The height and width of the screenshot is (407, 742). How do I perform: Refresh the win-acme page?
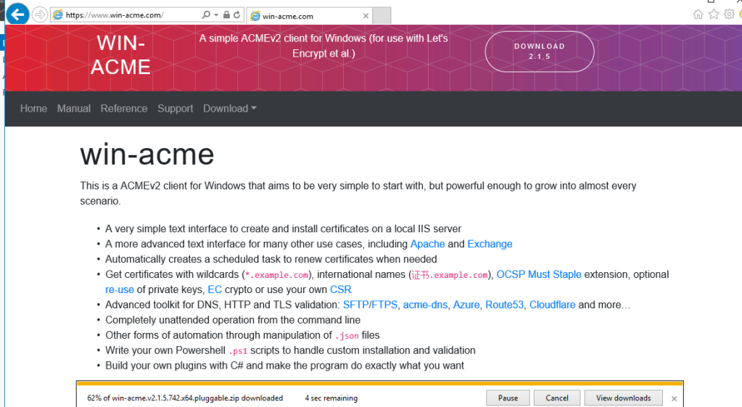tap(237, 15)
